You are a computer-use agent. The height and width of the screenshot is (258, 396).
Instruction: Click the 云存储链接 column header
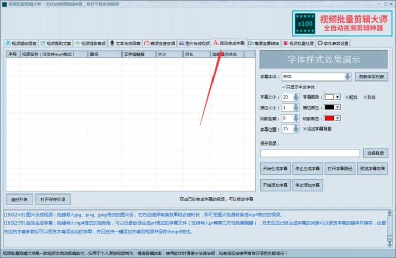pyautogui.click(x=139, y=54)
